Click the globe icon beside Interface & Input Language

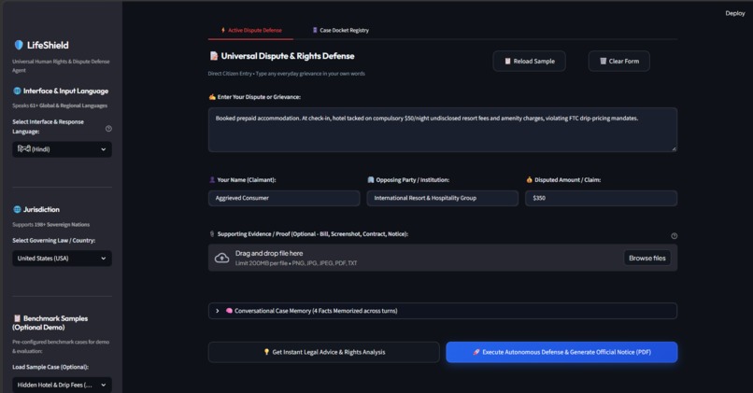pyautogui.click(x=18, y=91)
